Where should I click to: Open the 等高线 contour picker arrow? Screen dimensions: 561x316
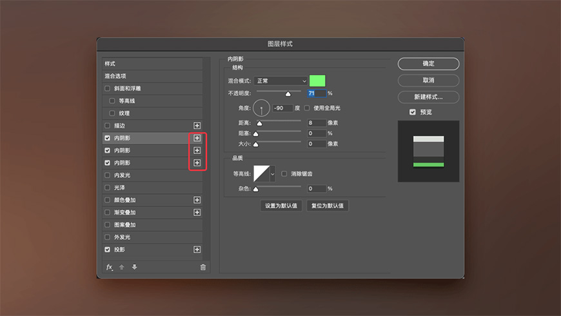[273, 174]
